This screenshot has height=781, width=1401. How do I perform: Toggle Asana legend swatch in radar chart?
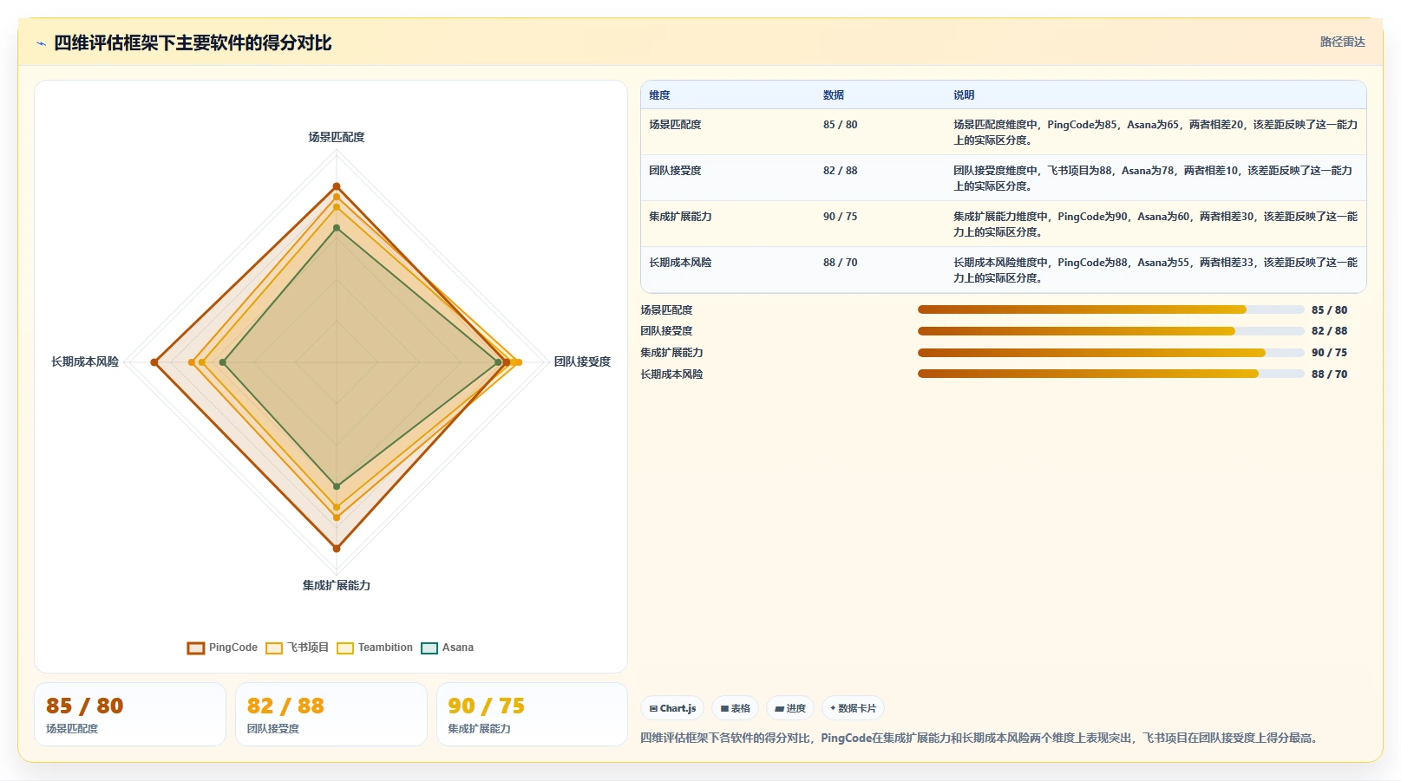tap(429, 648)
